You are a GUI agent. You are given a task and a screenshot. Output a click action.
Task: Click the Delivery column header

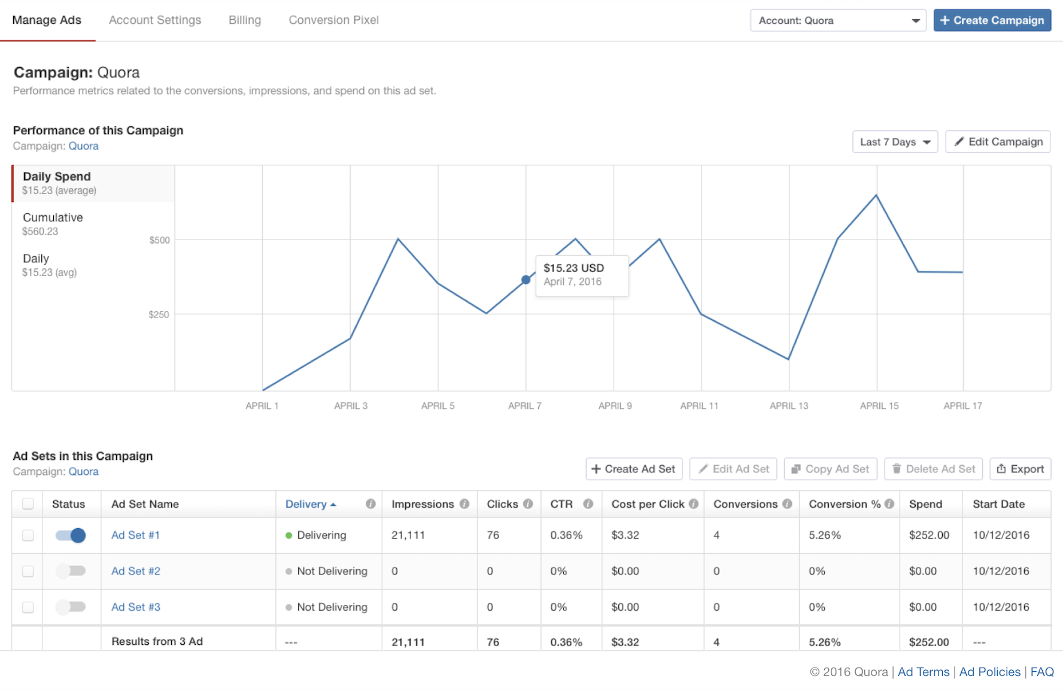click(x=329, y=504)
